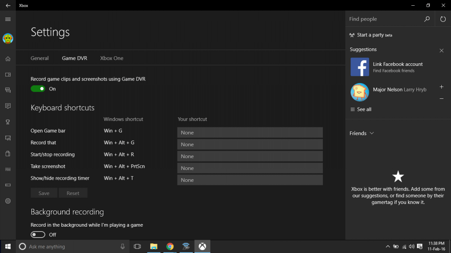Open Store bag icon in sidebar
The height and width of the screenshot is (253, 451).
tap(8, 153)
